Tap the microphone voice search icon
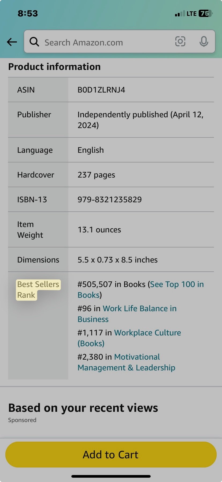Image resolution: width=222 pixels, height=482 pixels. coord(204,42)
